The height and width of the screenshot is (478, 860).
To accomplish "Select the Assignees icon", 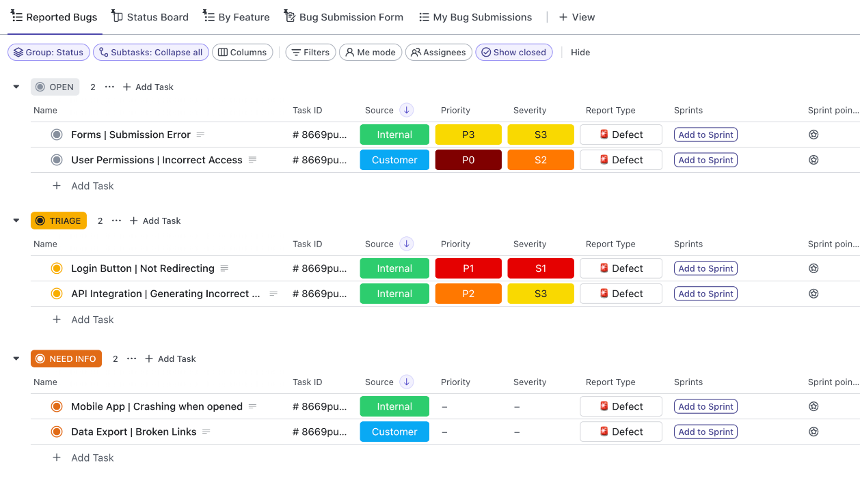I will click(416, 52).
